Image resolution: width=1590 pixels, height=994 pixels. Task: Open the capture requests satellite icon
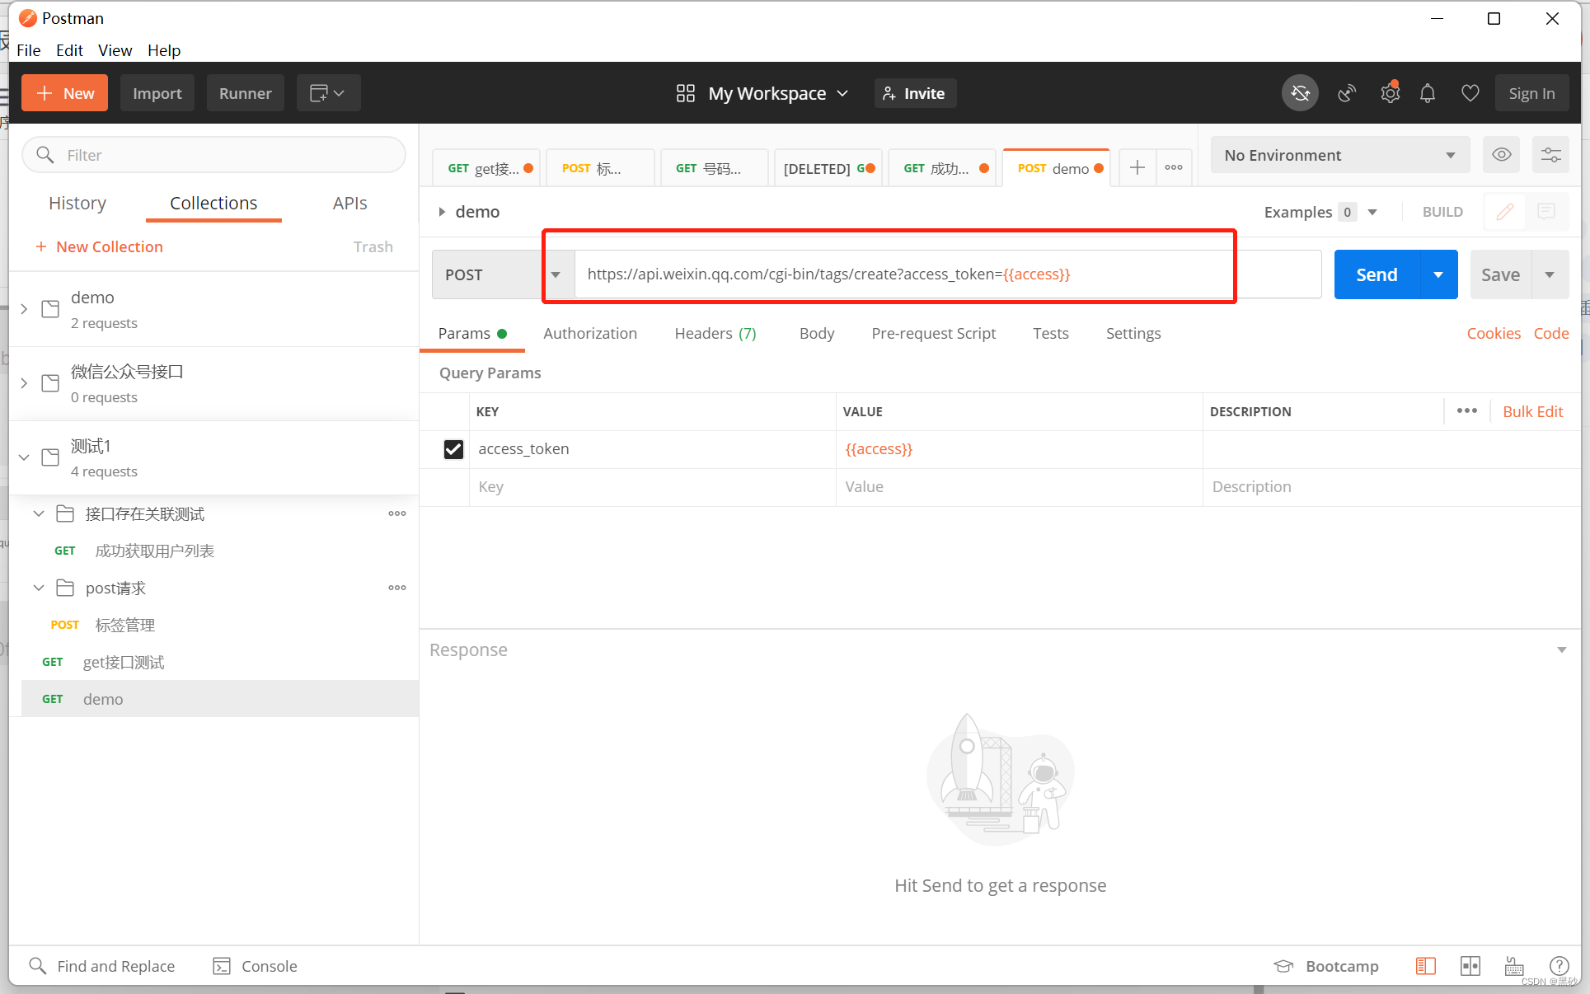coord(1347,93)
